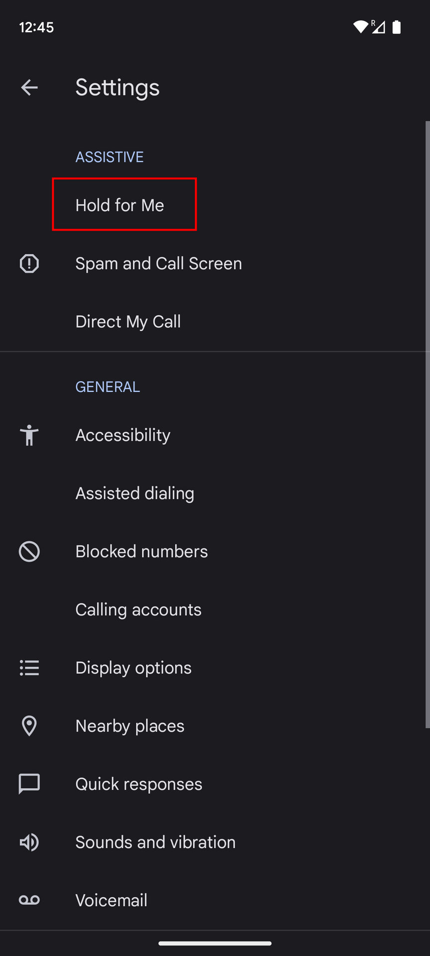Open Calling accounts

(x=138, y=610)
